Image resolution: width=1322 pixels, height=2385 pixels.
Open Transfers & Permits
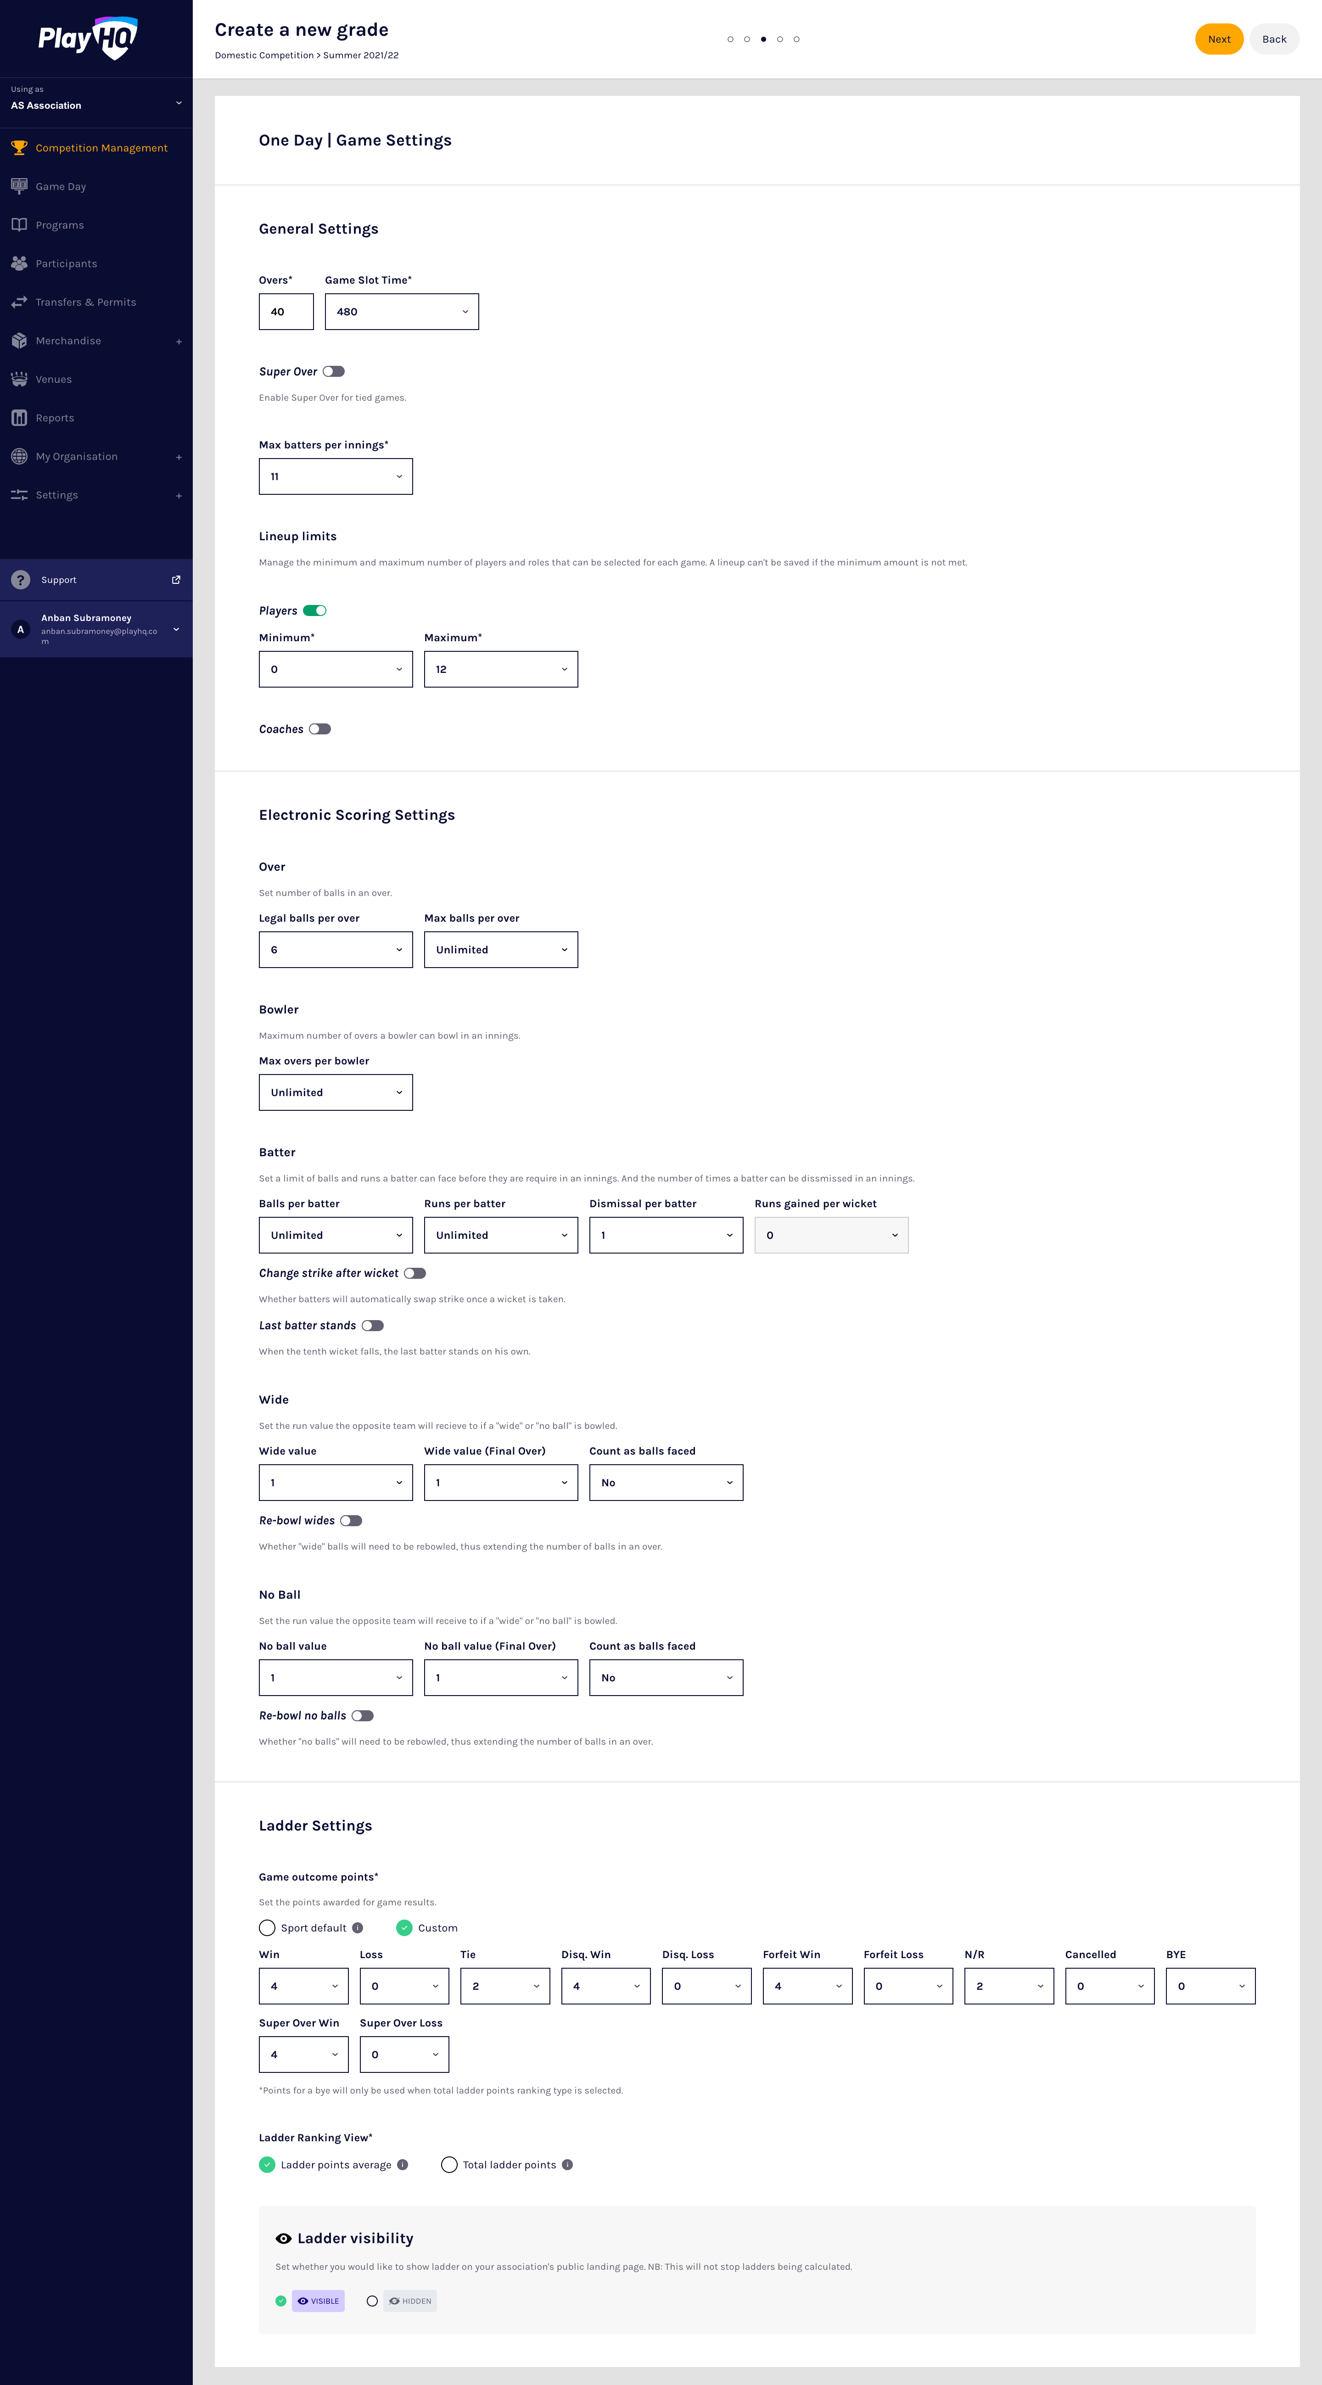pos(86,302)
